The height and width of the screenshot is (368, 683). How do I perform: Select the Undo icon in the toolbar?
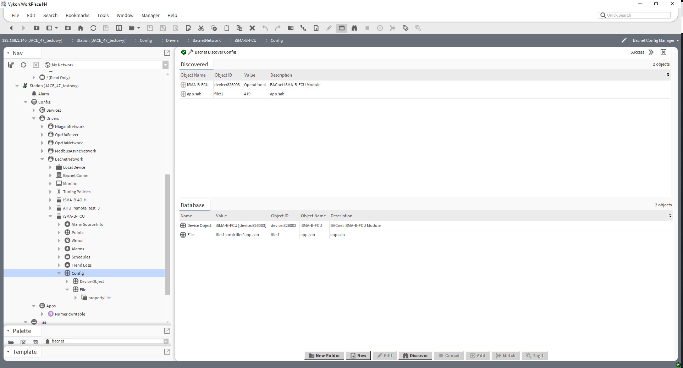[x=265, y=28]
